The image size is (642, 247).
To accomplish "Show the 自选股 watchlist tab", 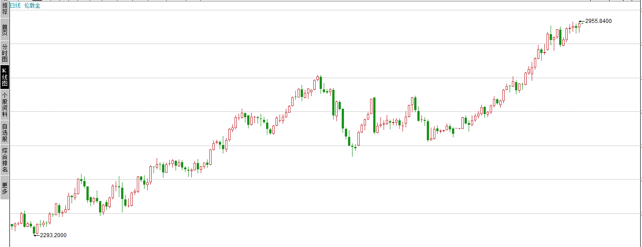I will pyautogui.click(x=5, y=132).
